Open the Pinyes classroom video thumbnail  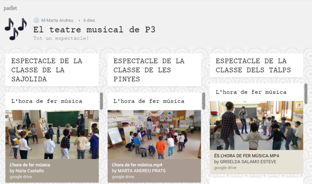click(154, 134)
